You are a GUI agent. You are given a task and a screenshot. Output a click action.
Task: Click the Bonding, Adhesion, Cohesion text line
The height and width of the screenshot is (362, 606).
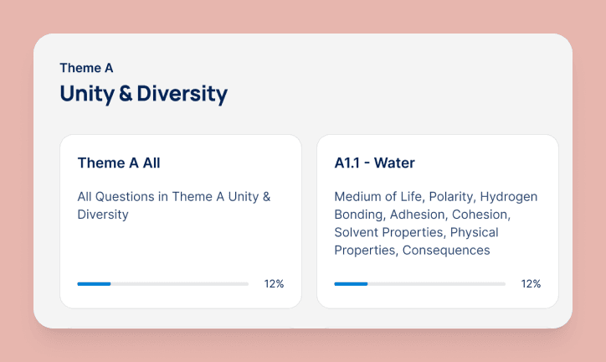pyautogui.click(x=423, y=215)
